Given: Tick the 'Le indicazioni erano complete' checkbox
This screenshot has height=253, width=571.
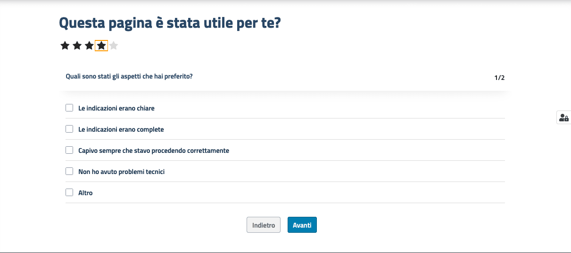Looking at the screenshot, I should (69, 129).
